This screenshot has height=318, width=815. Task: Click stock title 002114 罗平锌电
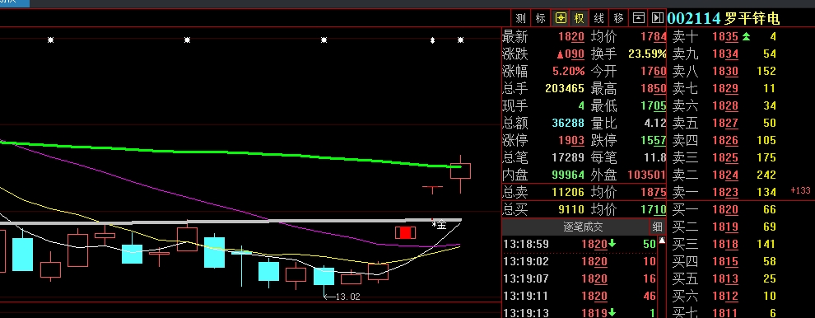pos(724,19)
